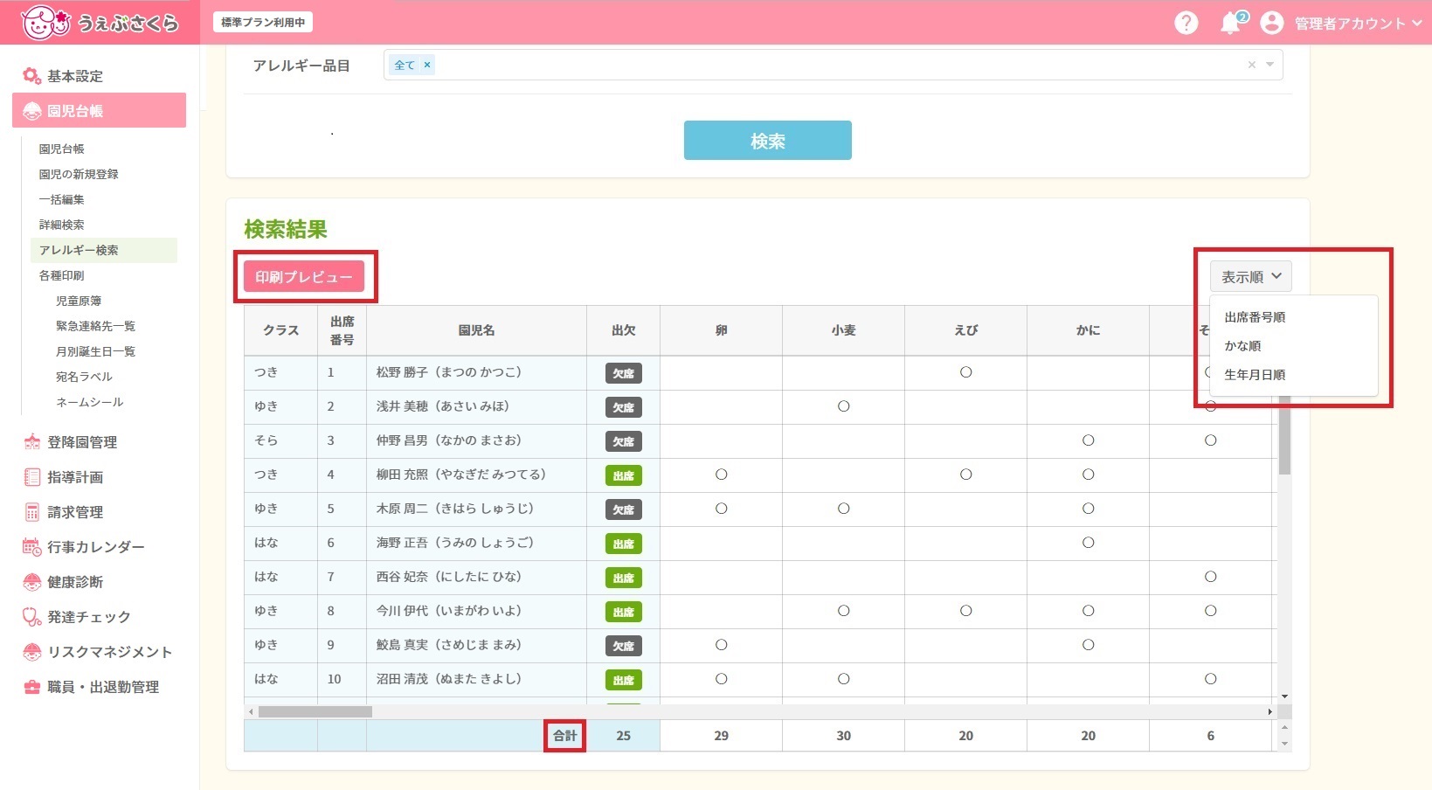1432x790 pixels.
Task: Click child name 仲野 昌男
Action: (448, 440)
